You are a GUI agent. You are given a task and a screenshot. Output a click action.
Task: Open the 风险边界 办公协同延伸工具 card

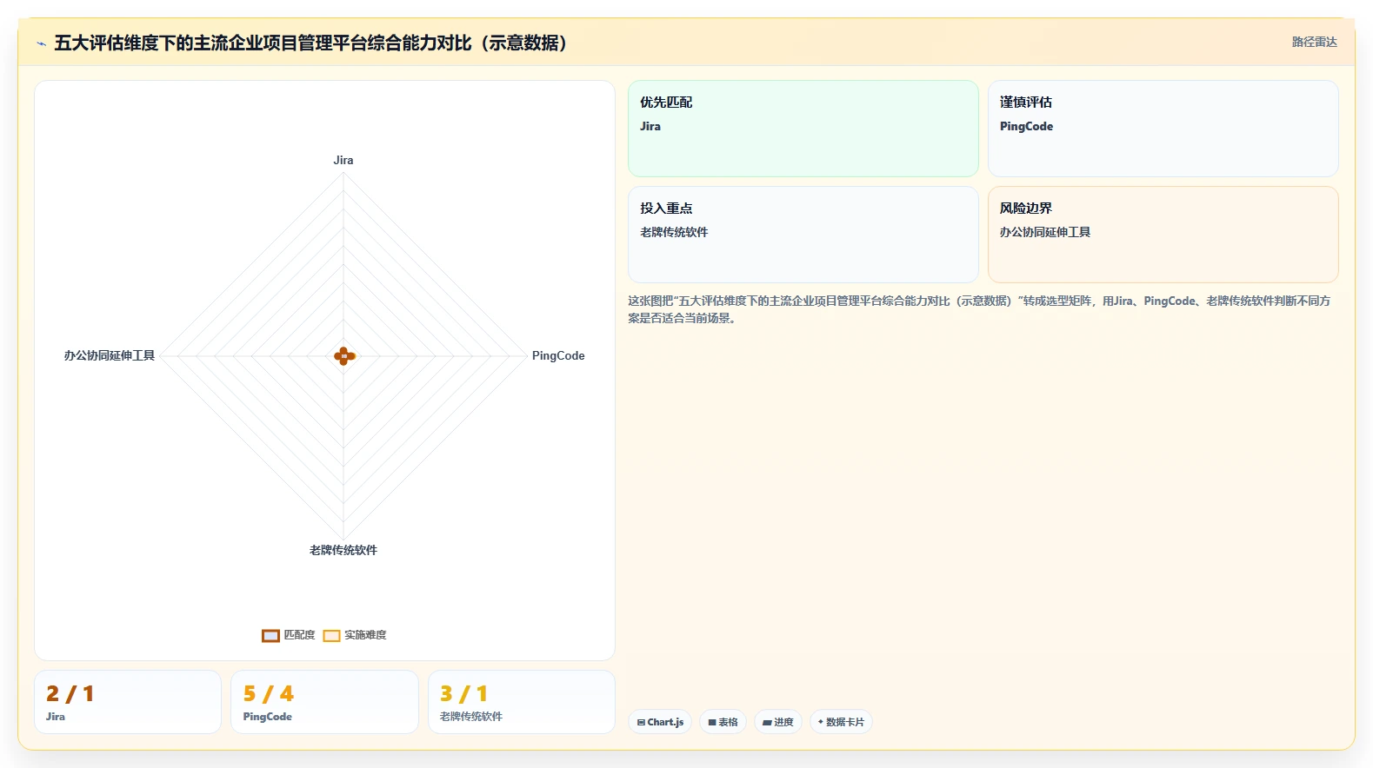coord(1163,235)
